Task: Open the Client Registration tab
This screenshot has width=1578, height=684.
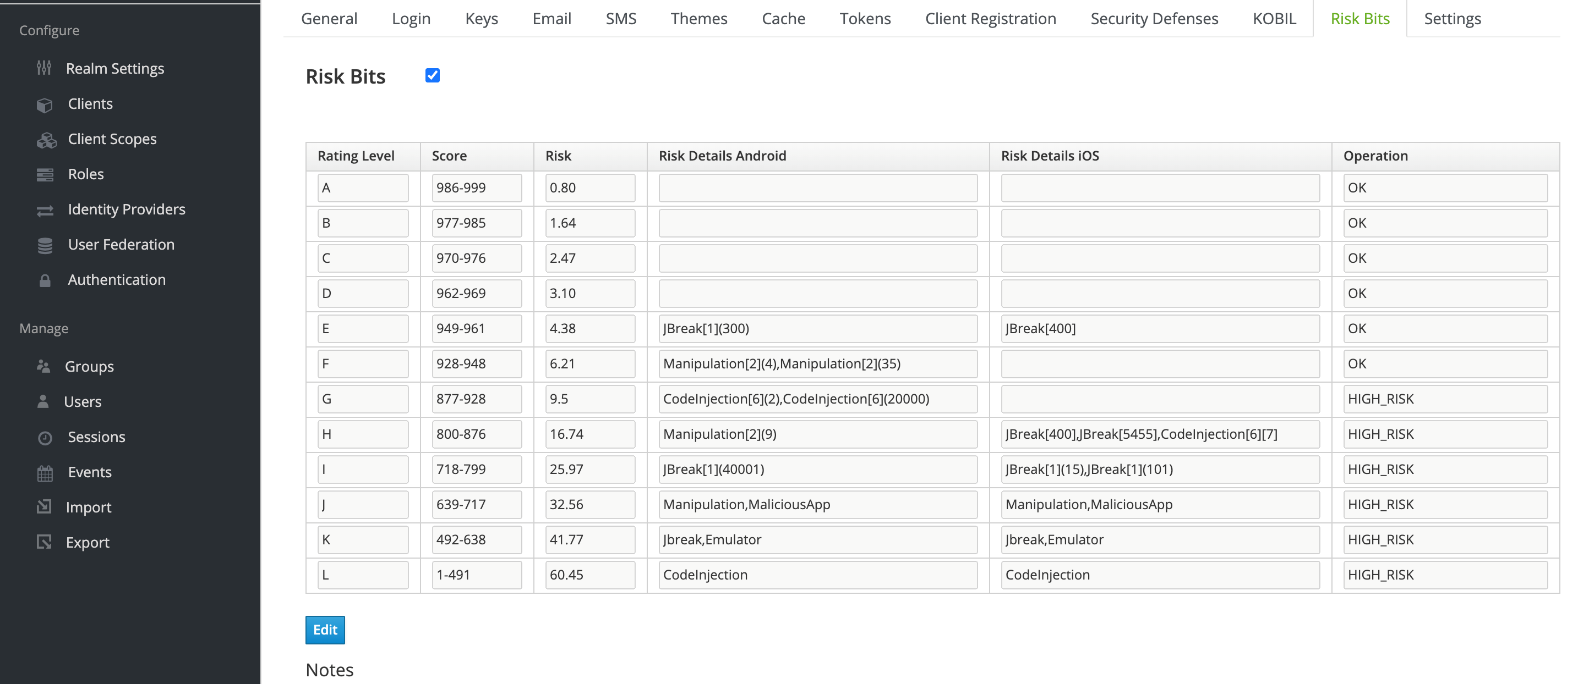Action: tap(991, 18)
